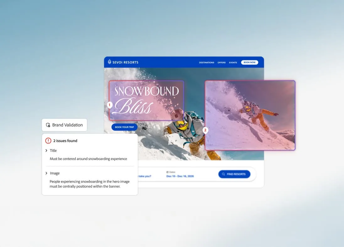Click the "2 issues found" heading
The image size is (344, 247).
click(65, 141)
